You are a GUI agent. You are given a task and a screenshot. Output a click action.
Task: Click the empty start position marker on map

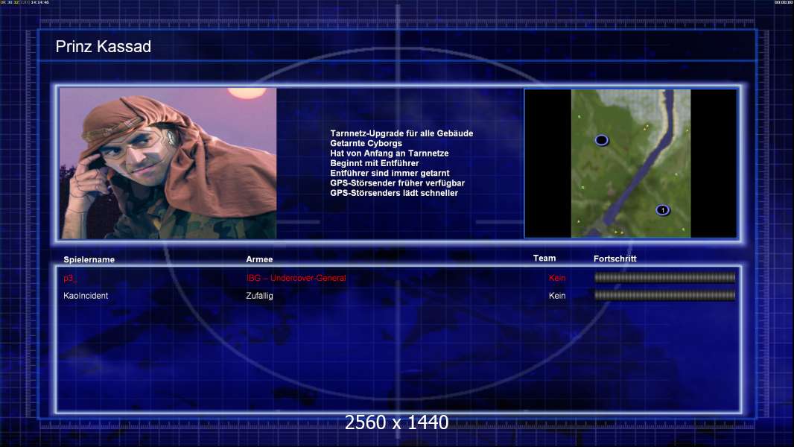601,140
